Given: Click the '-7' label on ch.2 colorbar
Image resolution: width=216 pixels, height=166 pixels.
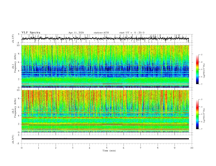Looking at the screenshot, I should coord(201,129).
